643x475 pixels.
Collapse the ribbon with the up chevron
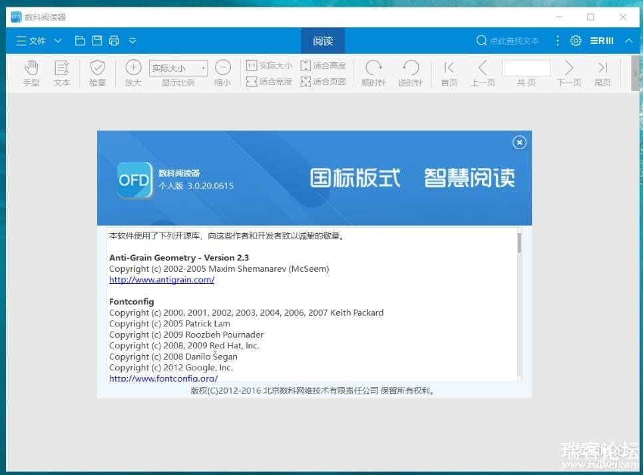pos(628,41)
